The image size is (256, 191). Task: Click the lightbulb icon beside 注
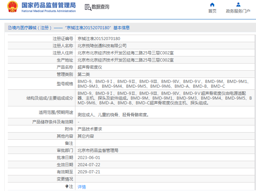pyautogui.click(x=67, y=186)
